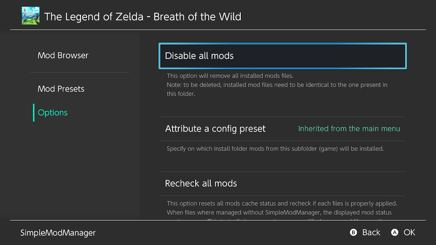Click The Legend of Zelda title text

click(x=143, y=17)
